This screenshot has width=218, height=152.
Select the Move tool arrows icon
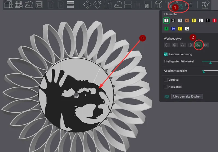click(87, 4)
